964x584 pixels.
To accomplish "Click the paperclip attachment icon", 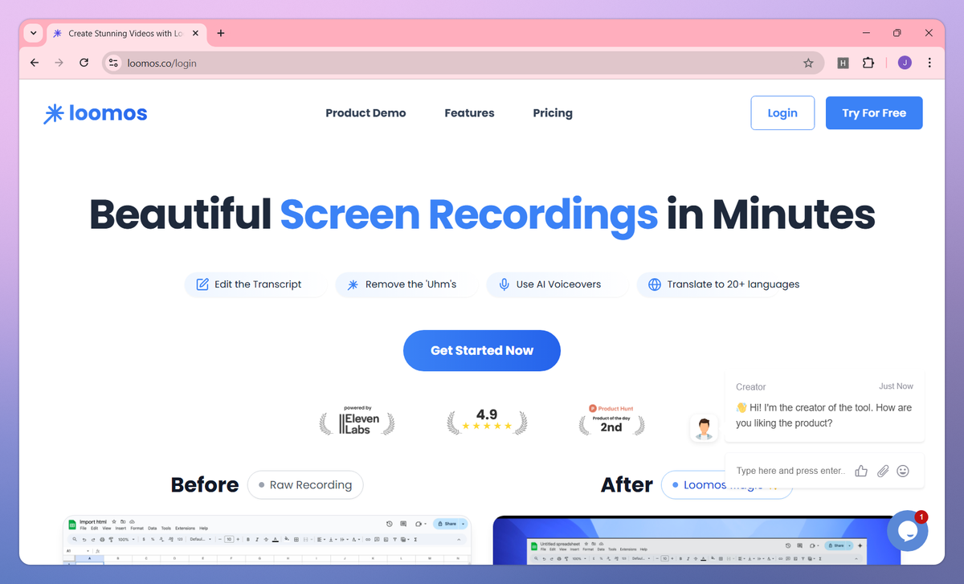I will pos(883,471).
